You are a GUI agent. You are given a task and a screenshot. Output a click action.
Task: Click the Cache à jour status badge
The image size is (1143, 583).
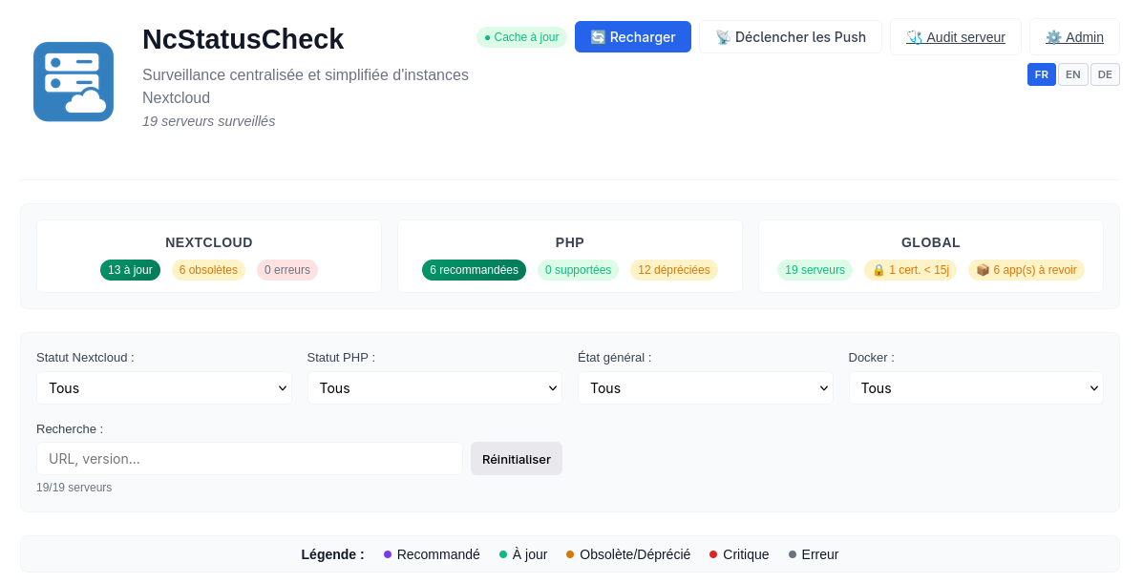point(521,37)
